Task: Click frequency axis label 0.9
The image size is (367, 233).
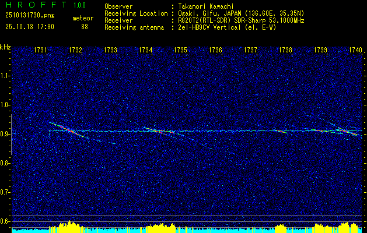Action: (x=5, y=134)
